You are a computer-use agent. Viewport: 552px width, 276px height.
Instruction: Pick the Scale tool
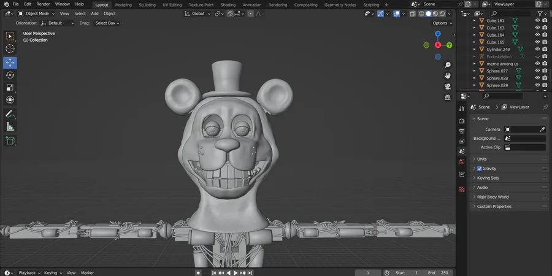(x=10, y=87)
